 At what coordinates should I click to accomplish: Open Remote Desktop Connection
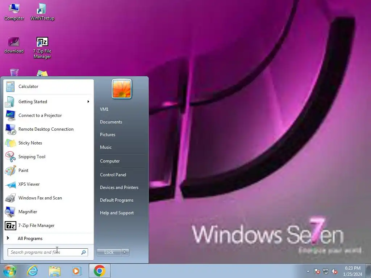tap(49, 129)
